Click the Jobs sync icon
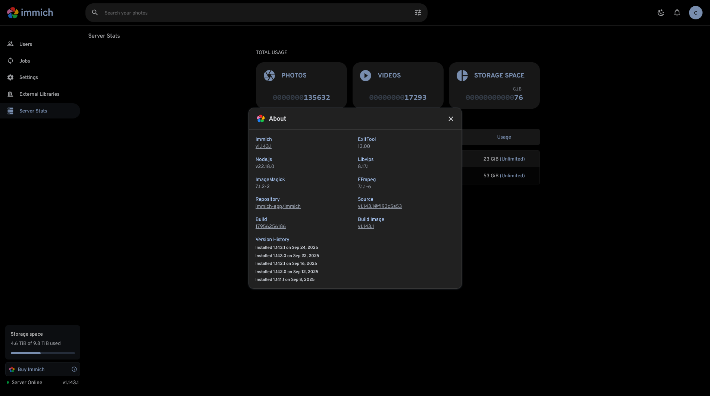Image resolution: width=710 pixels, height=396 pixels. [x=10, y=61]
